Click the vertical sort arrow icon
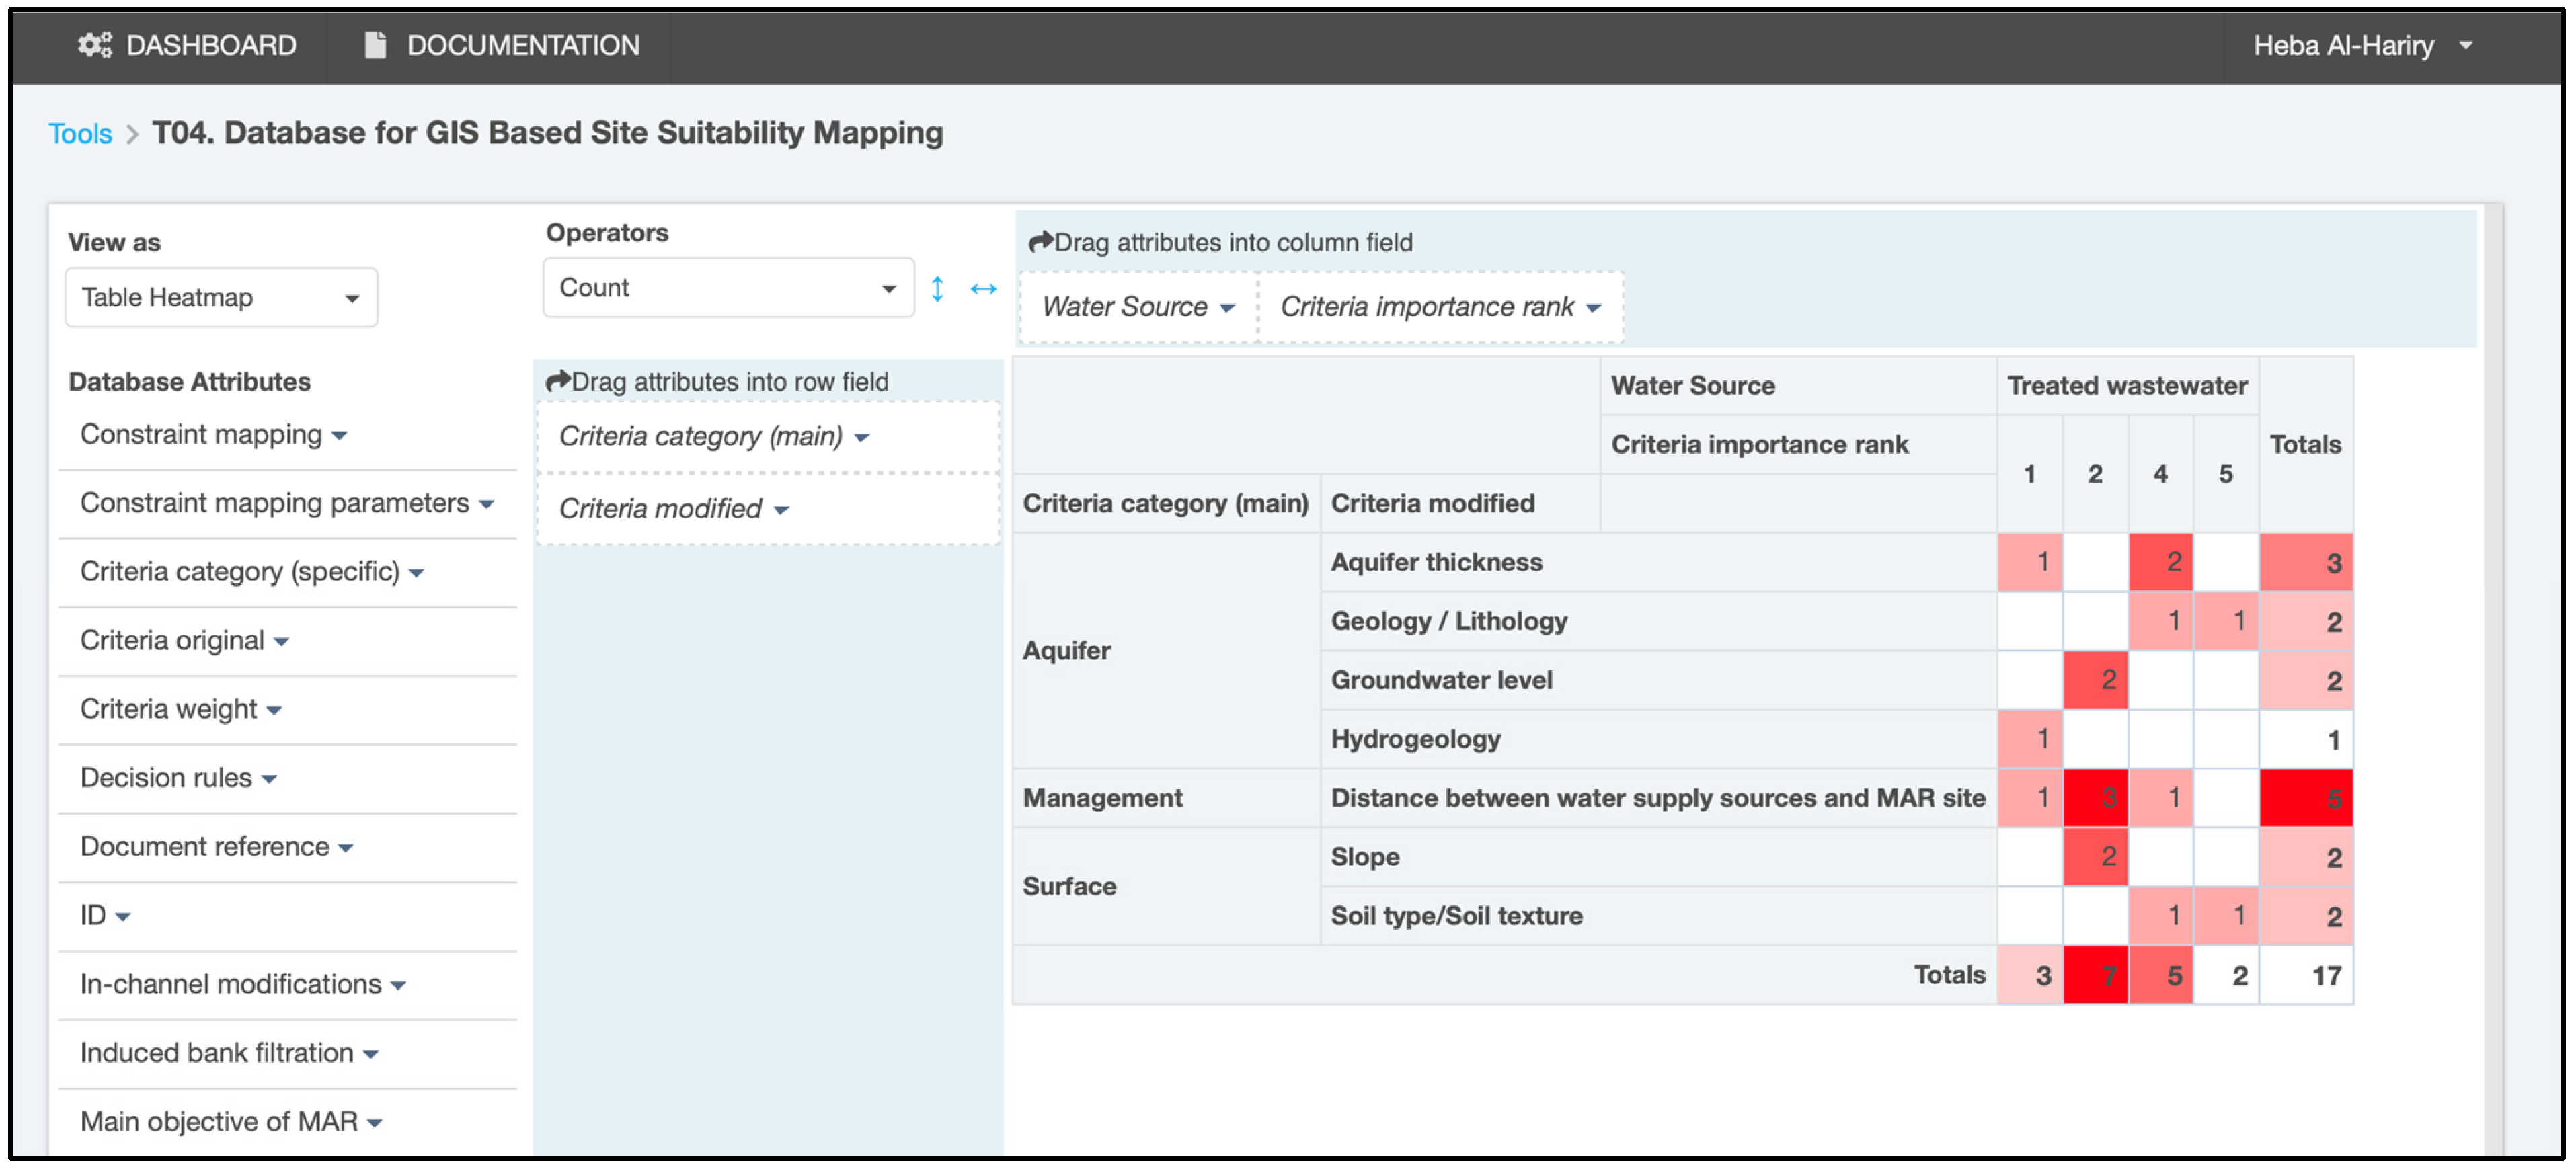The height and width of the screenshot is (1171, 2576). point(937,289)
